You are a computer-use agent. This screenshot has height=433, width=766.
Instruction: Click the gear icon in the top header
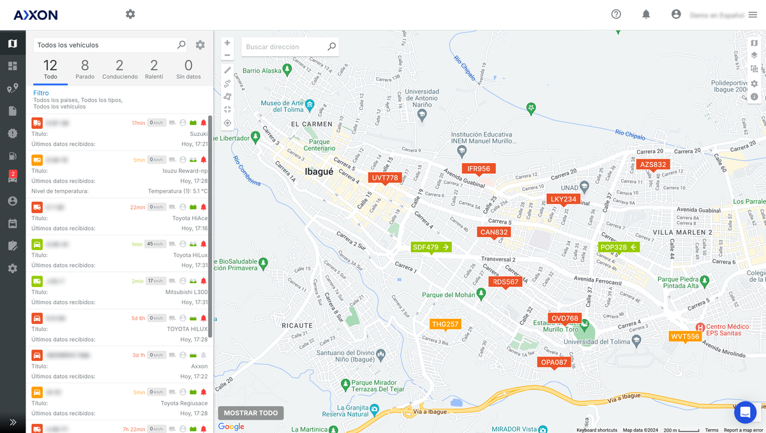click(x=130, y=14)
